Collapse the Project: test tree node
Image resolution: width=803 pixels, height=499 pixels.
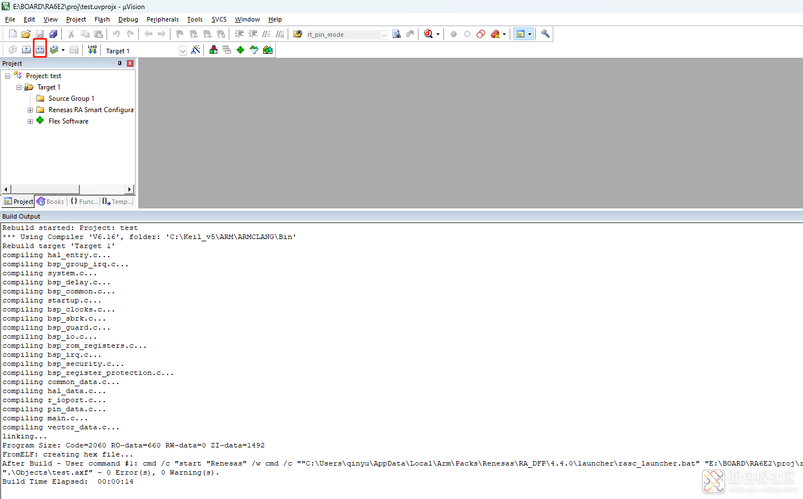click(7, 76)
